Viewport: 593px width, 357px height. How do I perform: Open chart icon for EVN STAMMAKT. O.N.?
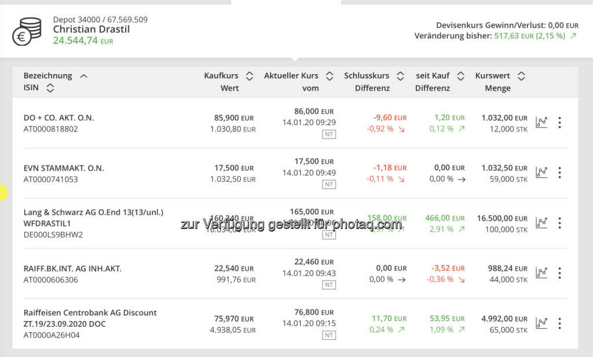point(541,172)
